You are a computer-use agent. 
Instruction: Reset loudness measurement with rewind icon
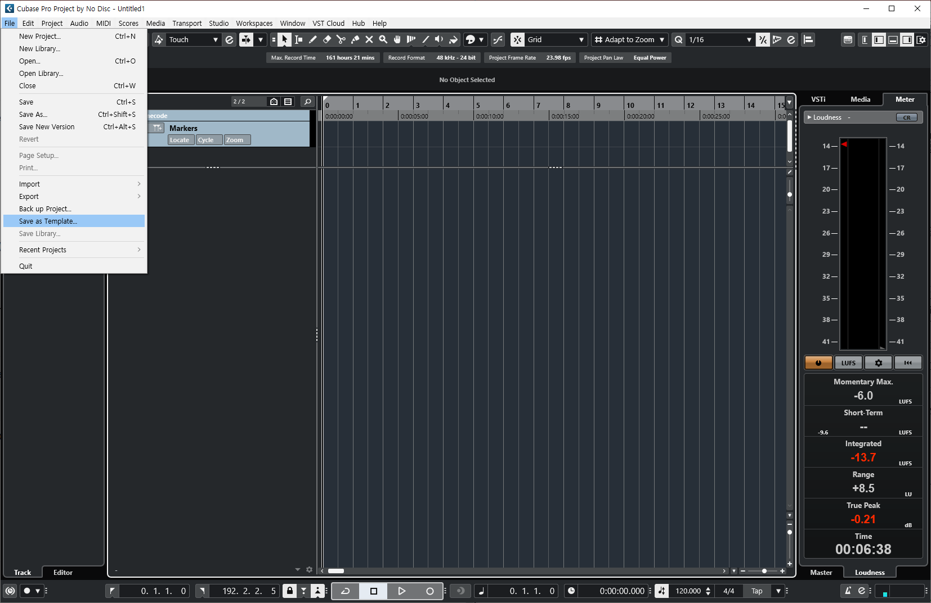[908, 362]
